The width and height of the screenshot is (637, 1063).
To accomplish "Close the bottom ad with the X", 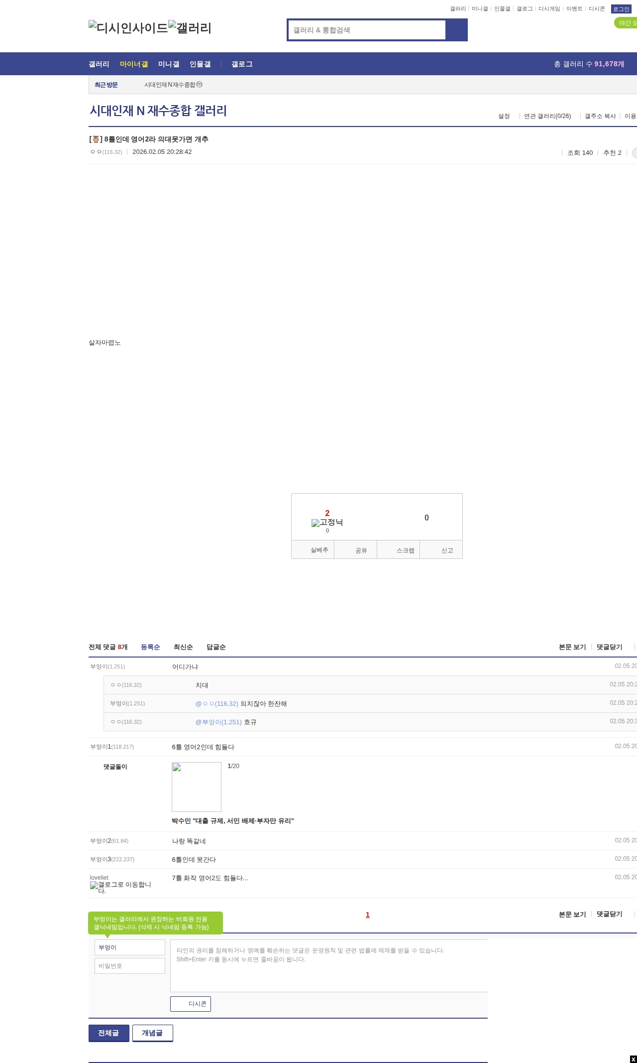I will pyautogui.click(x=633, y=1059).
